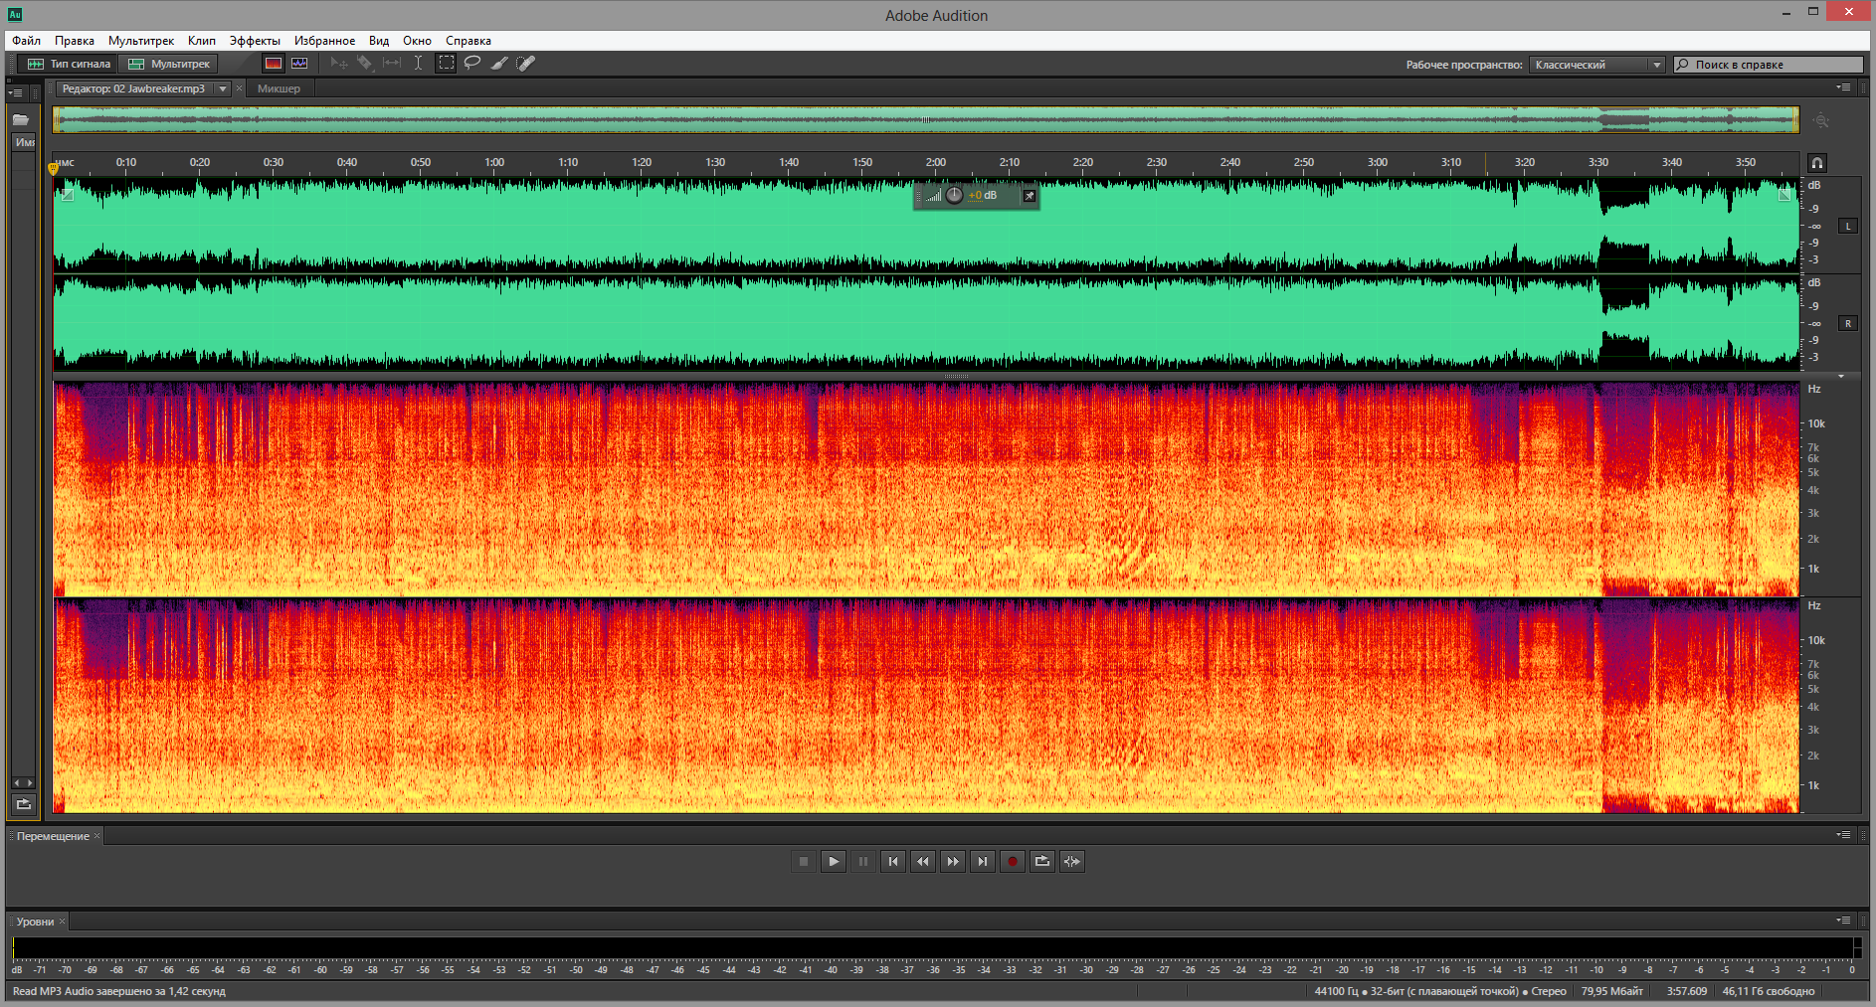1876x1007 pixels.
Task: Open the files panel options menu
Action: 15,92
